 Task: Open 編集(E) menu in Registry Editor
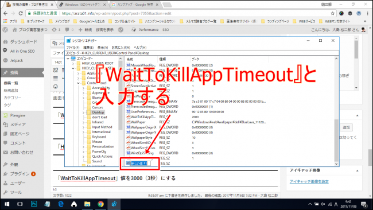[x=88, y=47]
